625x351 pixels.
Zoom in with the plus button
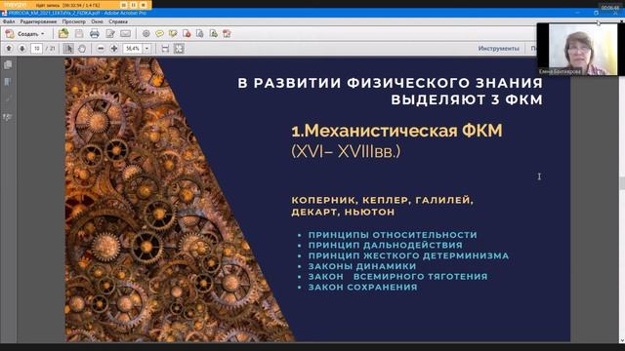(x=114, y=49)
